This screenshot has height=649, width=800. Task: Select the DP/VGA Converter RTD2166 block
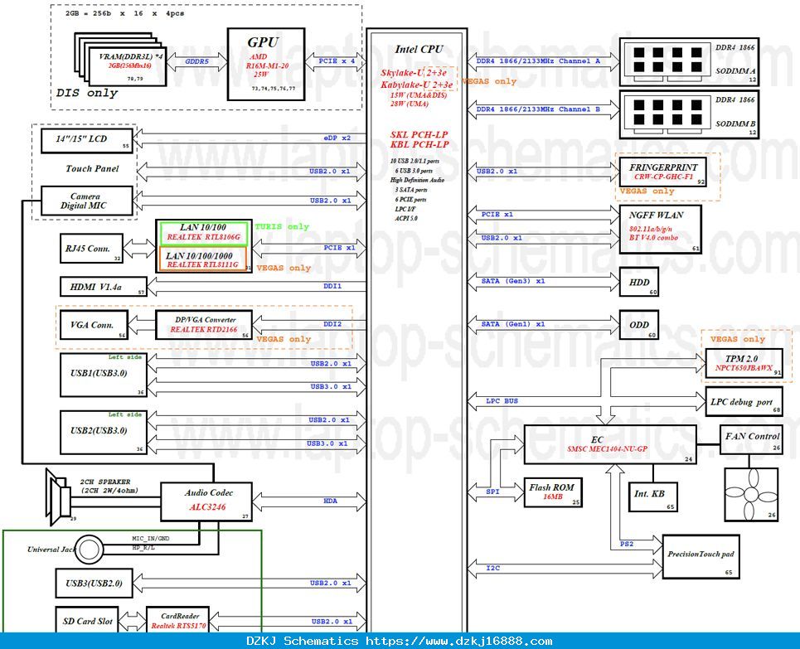click(x=204, y=325)
